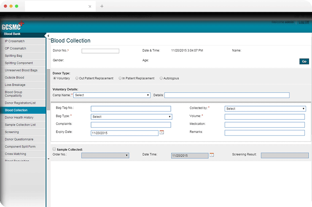Click the Complaints input field
The height and width of the screenshot is (207, 312).
(x=131, y=125)
